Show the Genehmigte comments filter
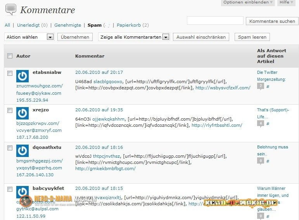 click(x=67, y=25)
